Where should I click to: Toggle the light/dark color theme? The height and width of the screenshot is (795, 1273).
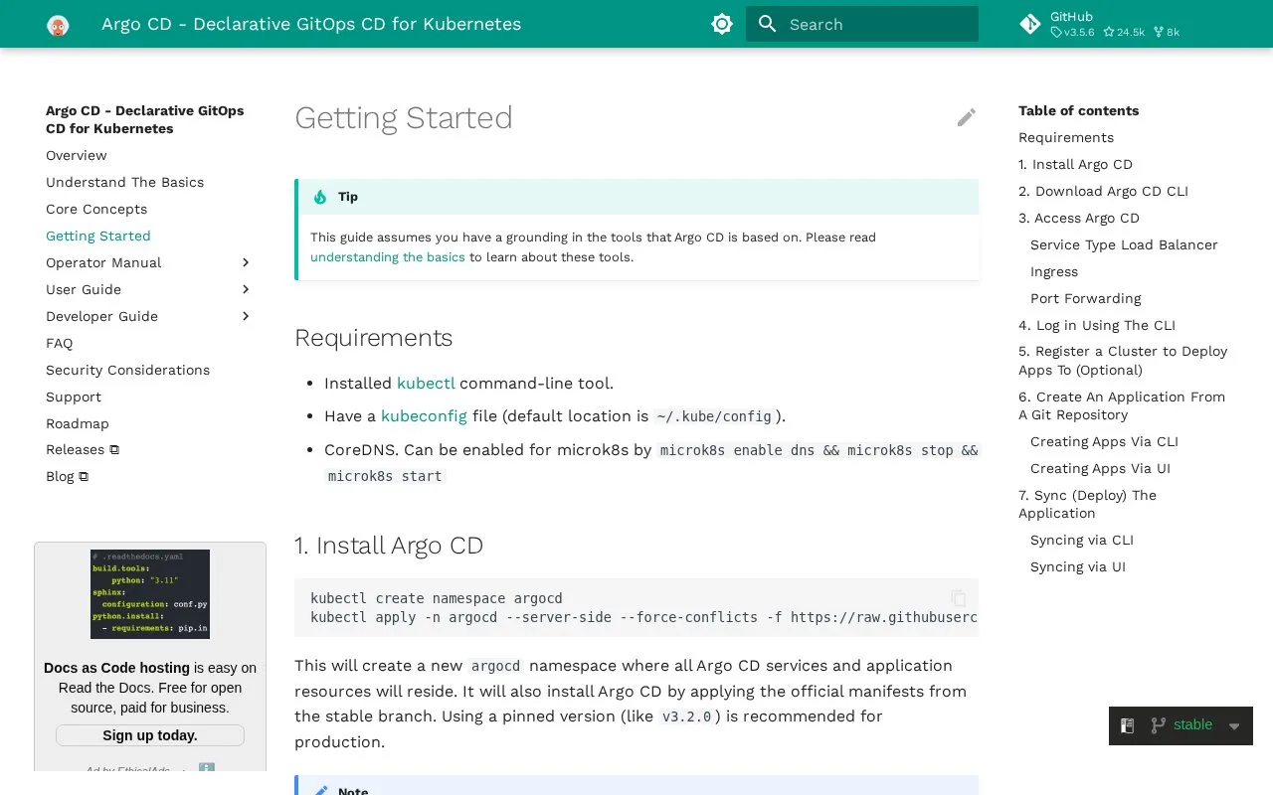pyautogui.click(x=722, y=24)
